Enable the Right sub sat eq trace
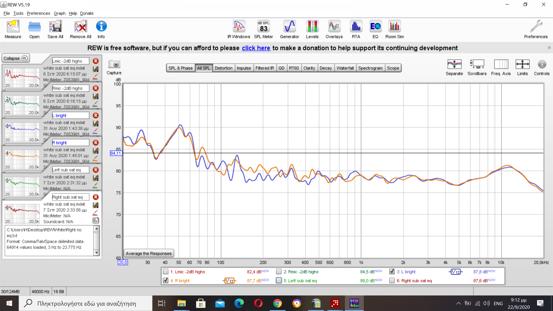 tap(392, 280)
